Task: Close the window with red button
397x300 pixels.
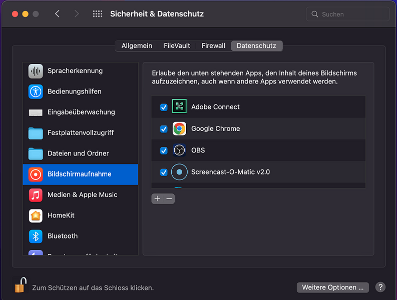Action: coord(15,14)
